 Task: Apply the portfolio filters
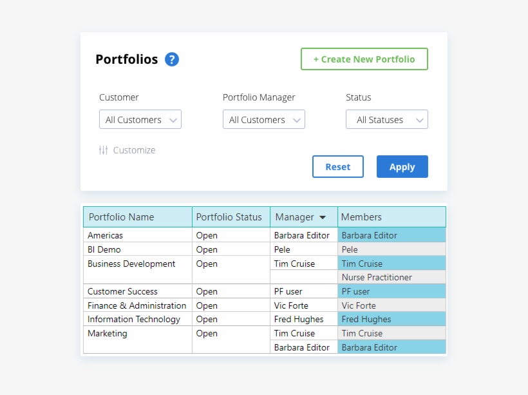[x=402, y=166]
